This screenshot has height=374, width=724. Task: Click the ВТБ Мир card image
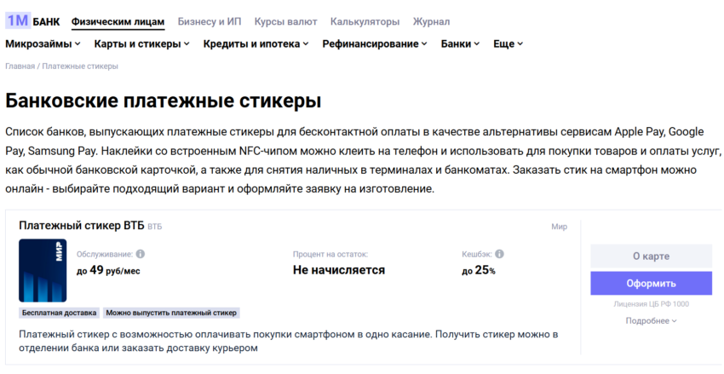pos(43,271)
